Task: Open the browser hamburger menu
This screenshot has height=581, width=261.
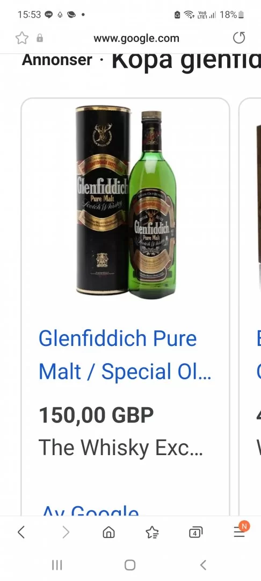Action: click(239, 533)
